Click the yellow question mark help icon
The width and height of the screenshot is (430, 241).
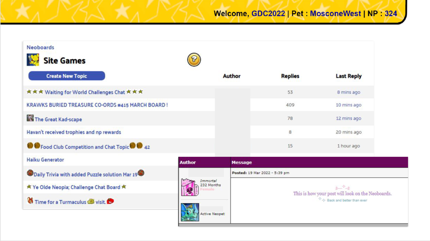click(x=194, y=60)
